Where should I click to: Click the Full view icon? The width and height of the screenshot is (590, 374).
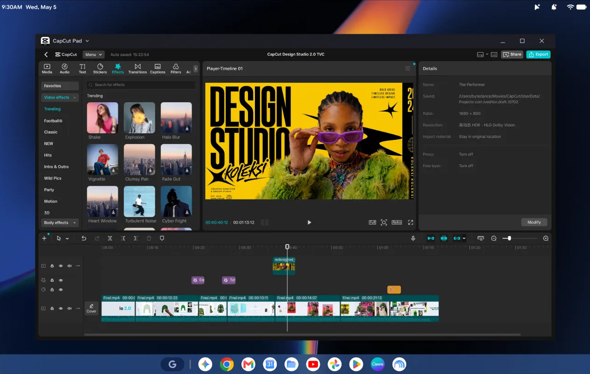pyautogui.click(x=372, y=222)
